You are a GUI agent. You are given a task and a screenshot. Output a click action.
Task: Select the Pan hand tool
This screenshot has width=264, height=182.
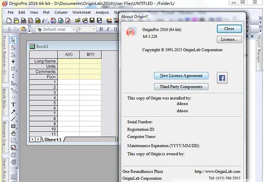(x=13, y=133)
